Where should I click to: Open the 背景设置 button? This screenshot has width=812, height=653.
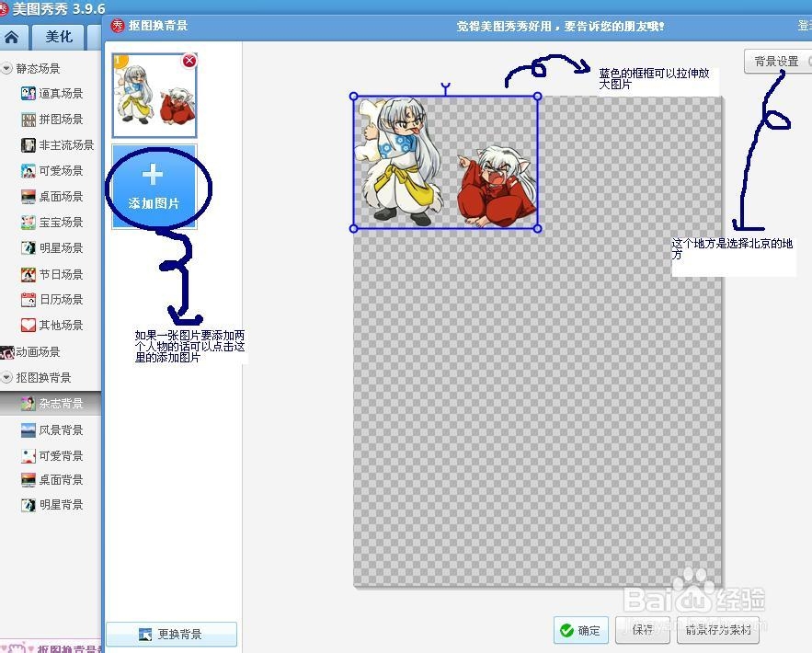click(777, 61)
